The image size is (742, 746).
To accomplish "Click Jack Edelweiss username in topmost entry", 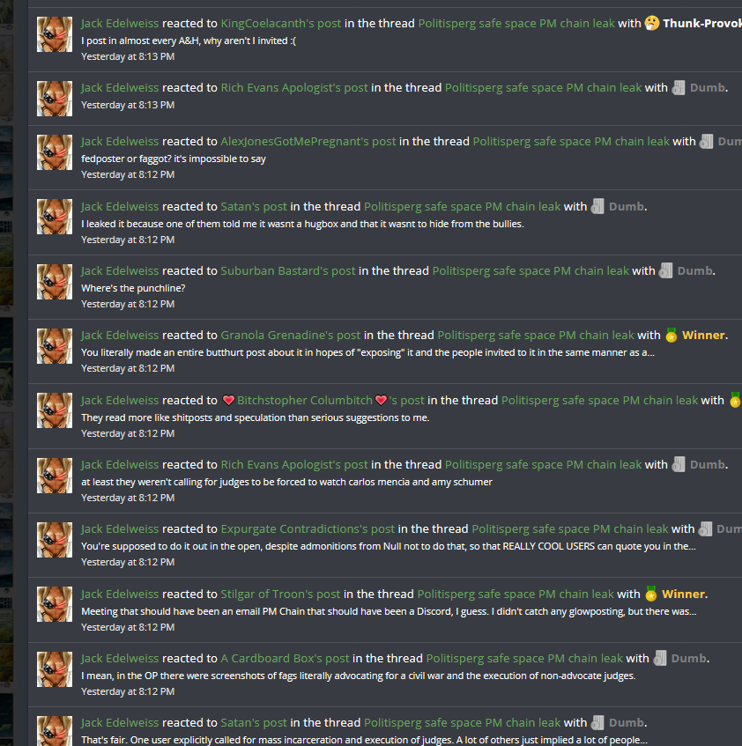I will pos(120,23).
